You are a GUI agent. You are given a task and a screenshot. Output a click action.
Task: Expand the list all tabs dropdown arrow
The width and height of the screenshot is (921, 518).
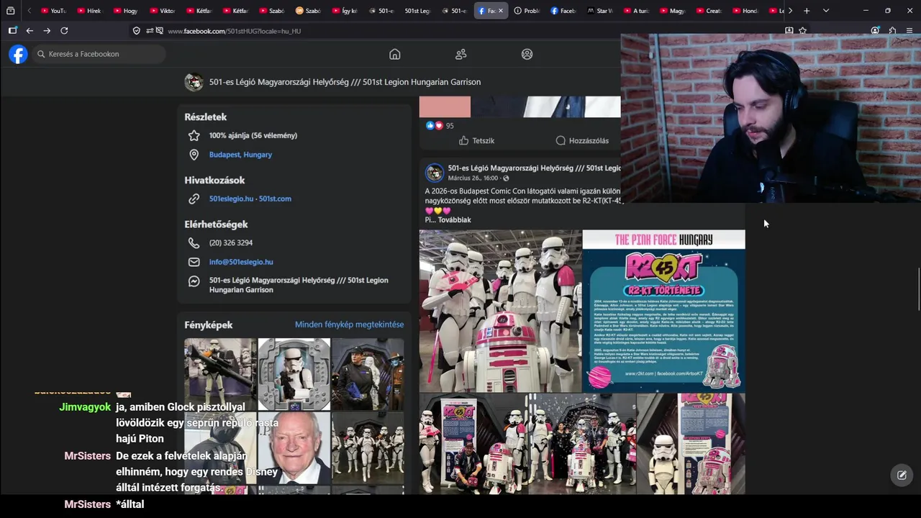point(826,11)
